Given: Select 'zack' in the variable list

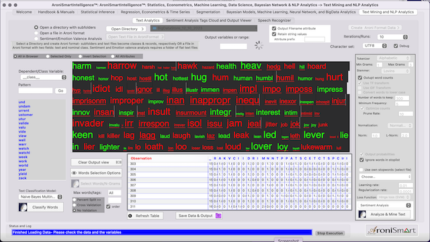Looking at the screenshot, I should [x=22, y=178].
